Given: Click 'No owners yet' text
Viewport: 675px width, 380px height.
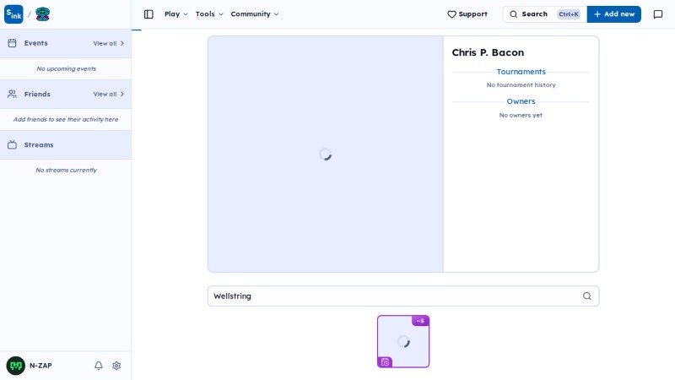Looking at the screenshot, I should point(521,116).
